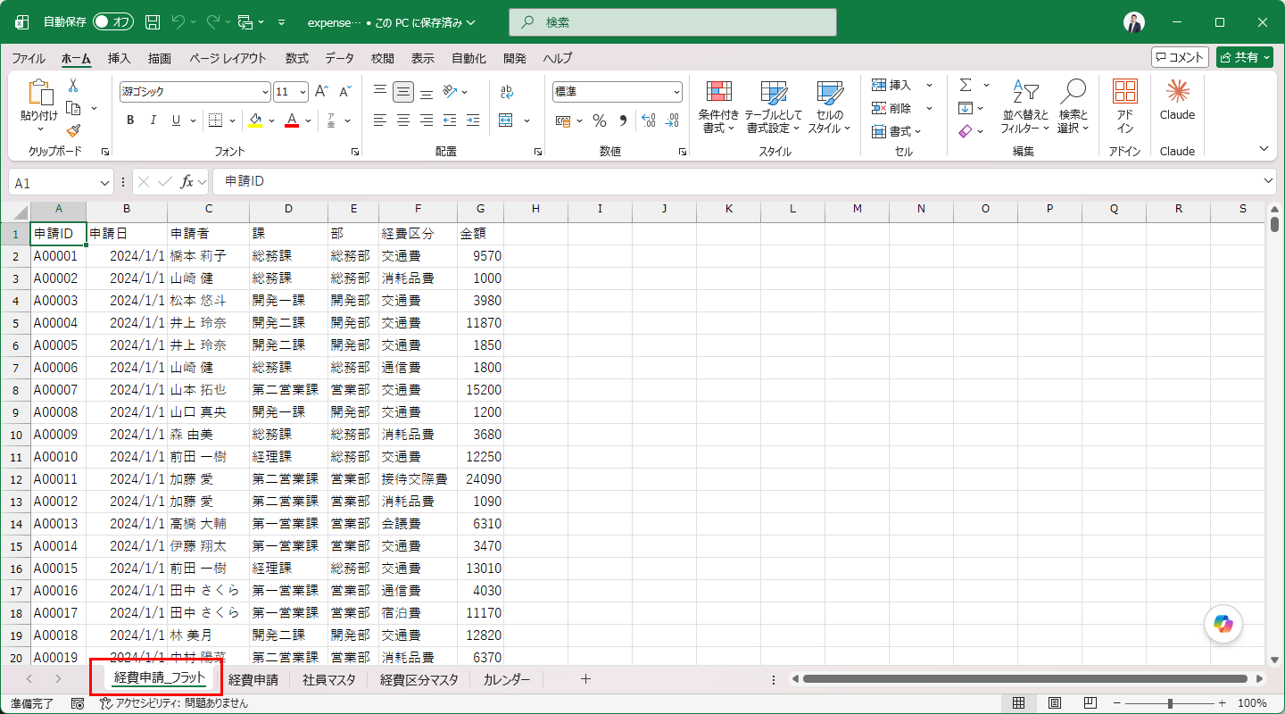Open 条件付き書式 conditional formatting

[x=718, y=107]
